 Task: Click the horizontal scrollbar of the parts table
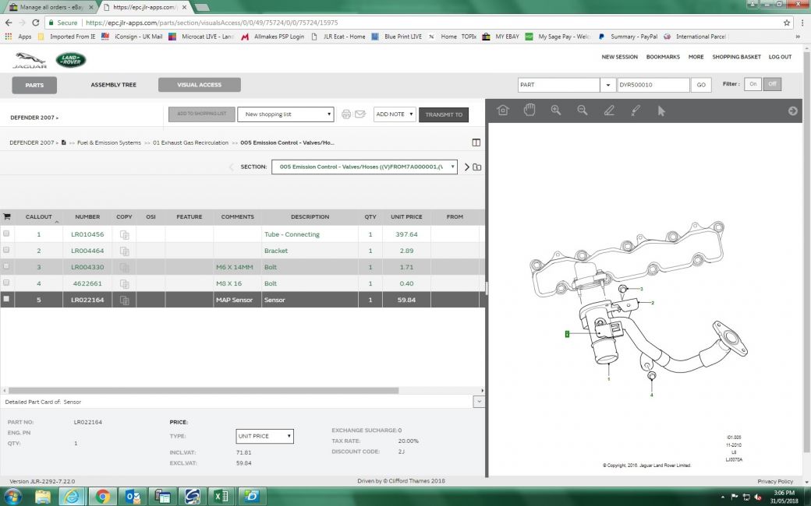click(204, 390)
